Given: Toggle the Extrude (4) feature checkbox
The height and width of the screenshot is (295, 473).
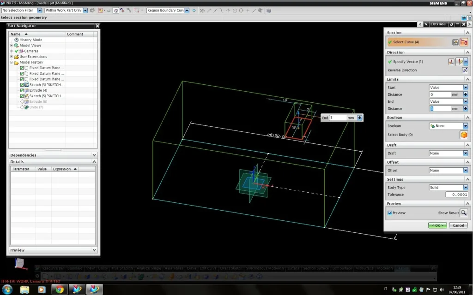Looking at the screenshot, I should (22, 90).
